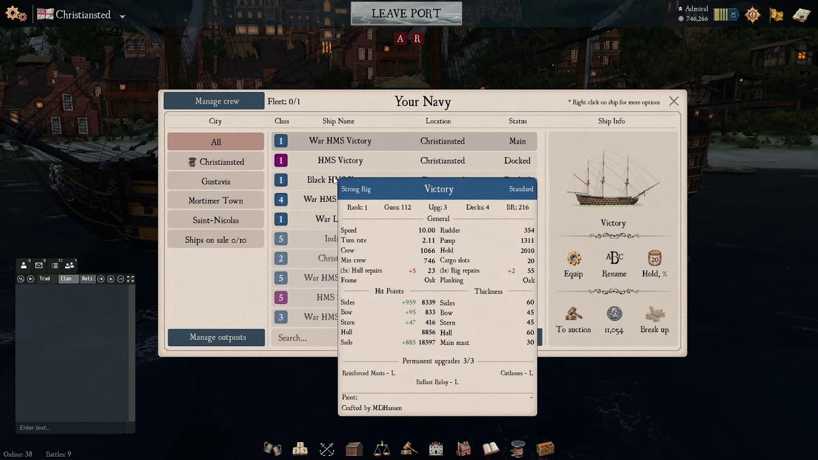Open the auction gavel toolbar icon
818x460 pixels.
click(x=409, y=448)
